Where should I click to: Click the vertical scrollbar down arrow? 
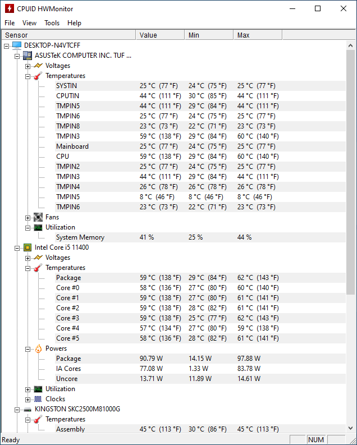coord(351,429)
